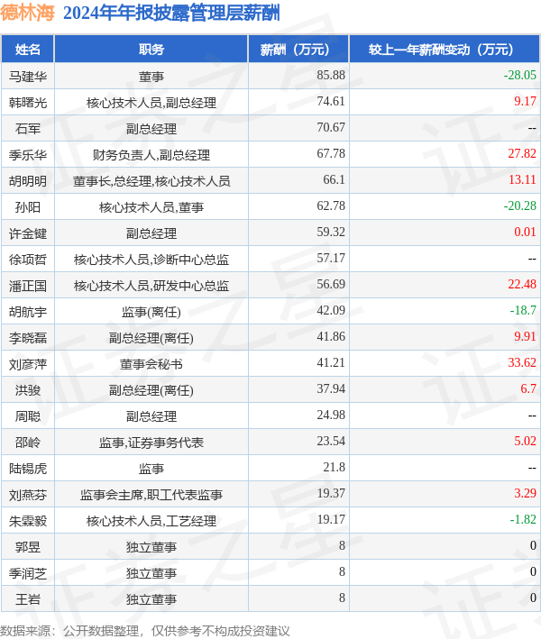
Task: Click the 较上一年薪酬变动（万元） header
Action: (445, 50)
